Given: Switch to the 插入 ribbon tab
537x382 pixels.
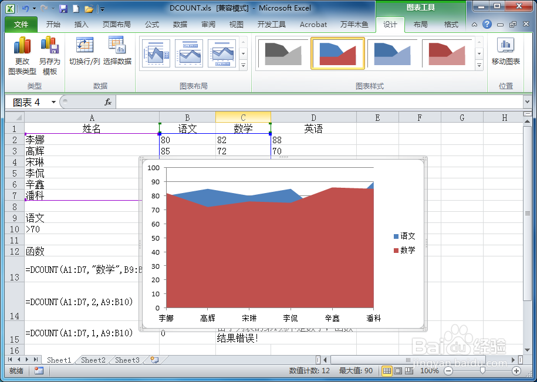Looking at the screenshot, I should click(x=81, y=24).
